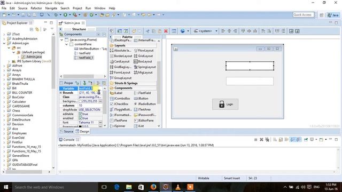Image resolution: width=342 pixels, height=192 pixels.
Task: Click the Login button in design canvas
Action: tap(226, 105)
